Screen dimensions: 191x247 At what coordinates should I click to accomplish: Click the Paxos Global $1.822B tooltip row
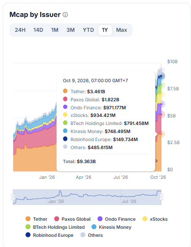click(x=91, y=100)
